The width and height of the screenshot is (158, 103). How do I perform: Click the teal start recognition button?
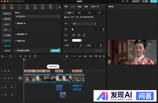(55, 51)
